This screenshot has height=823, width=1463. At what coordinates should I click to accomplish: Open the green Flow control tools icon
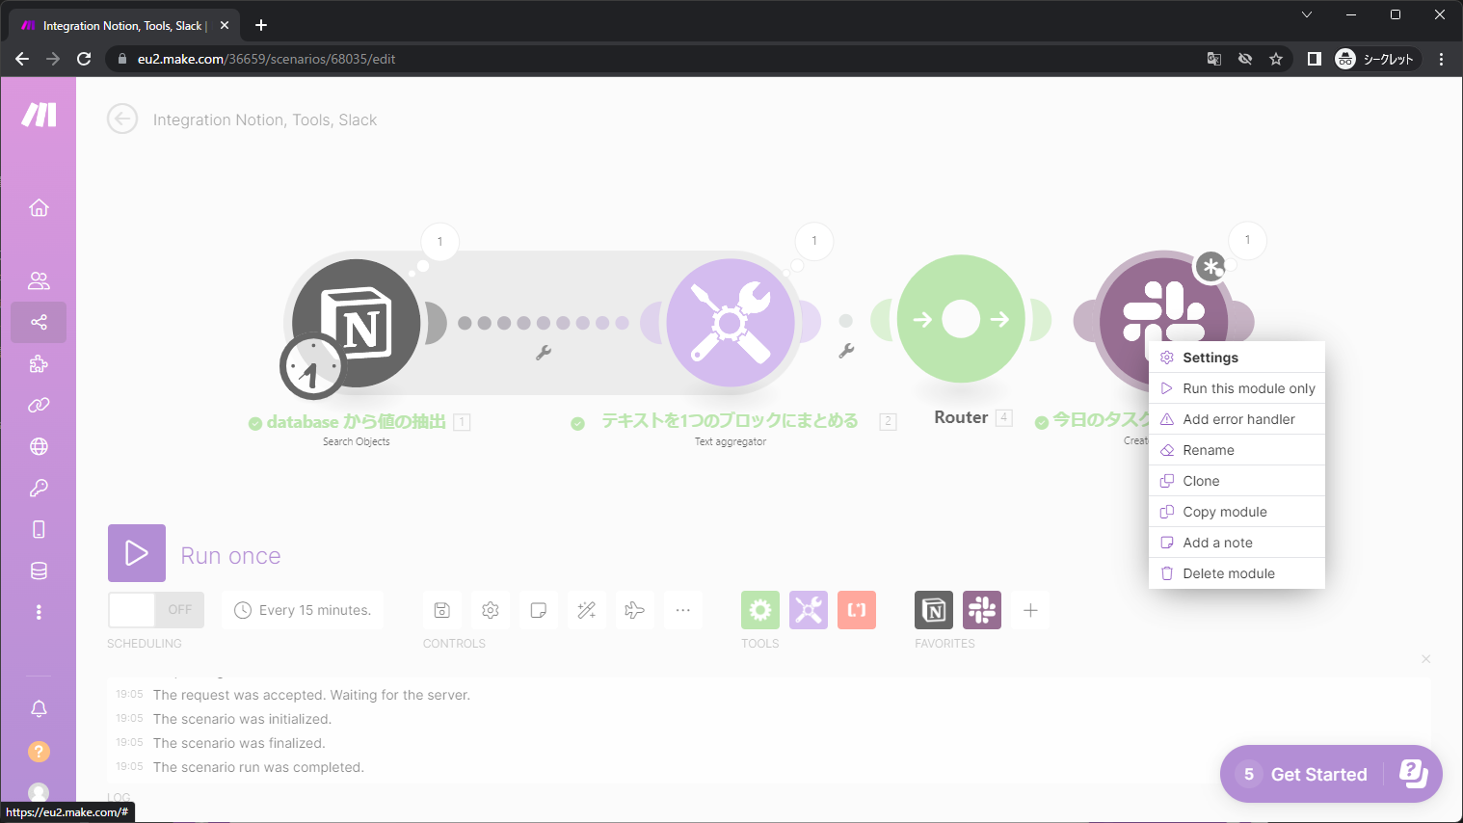[x=760, y=610]
